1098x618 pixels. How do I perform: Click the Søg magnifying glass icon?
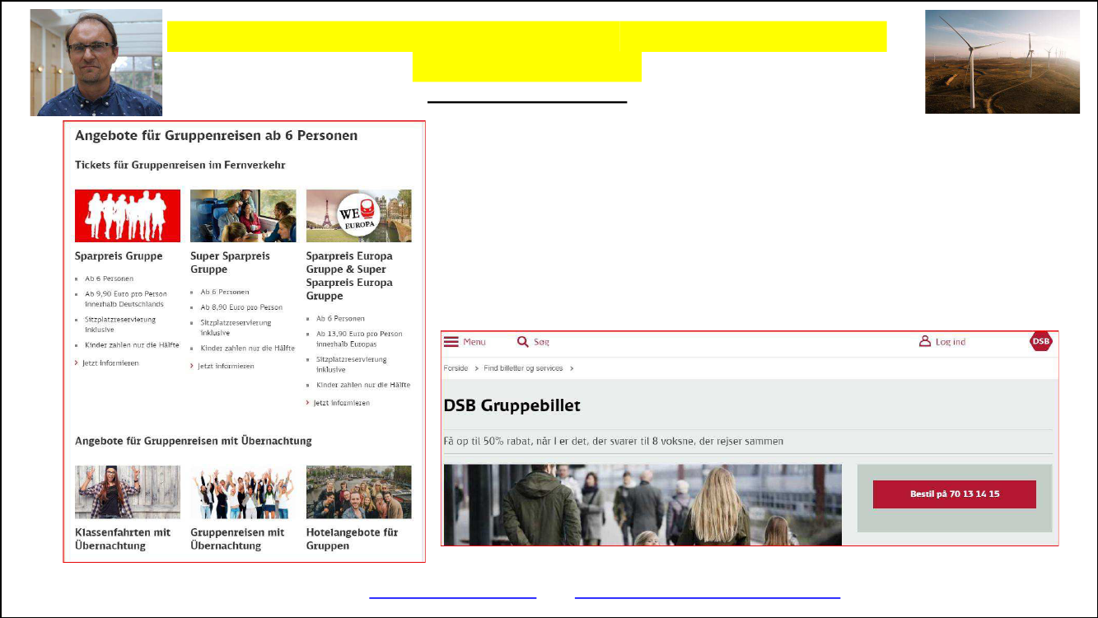click(x=523, y=342)
